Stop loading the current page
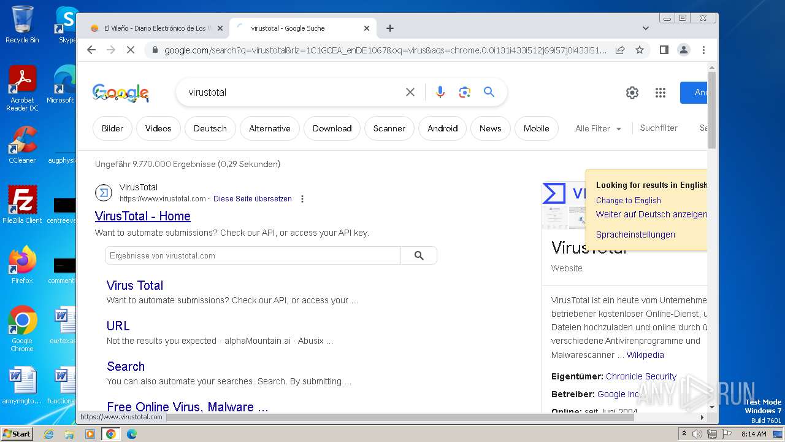This screenshot has width=785, height=442. click(x=130, y=50)
